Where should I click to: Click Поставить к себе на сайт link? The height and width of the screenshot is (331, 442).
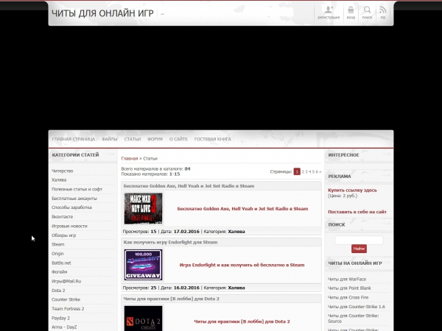(x=357, y=212)
